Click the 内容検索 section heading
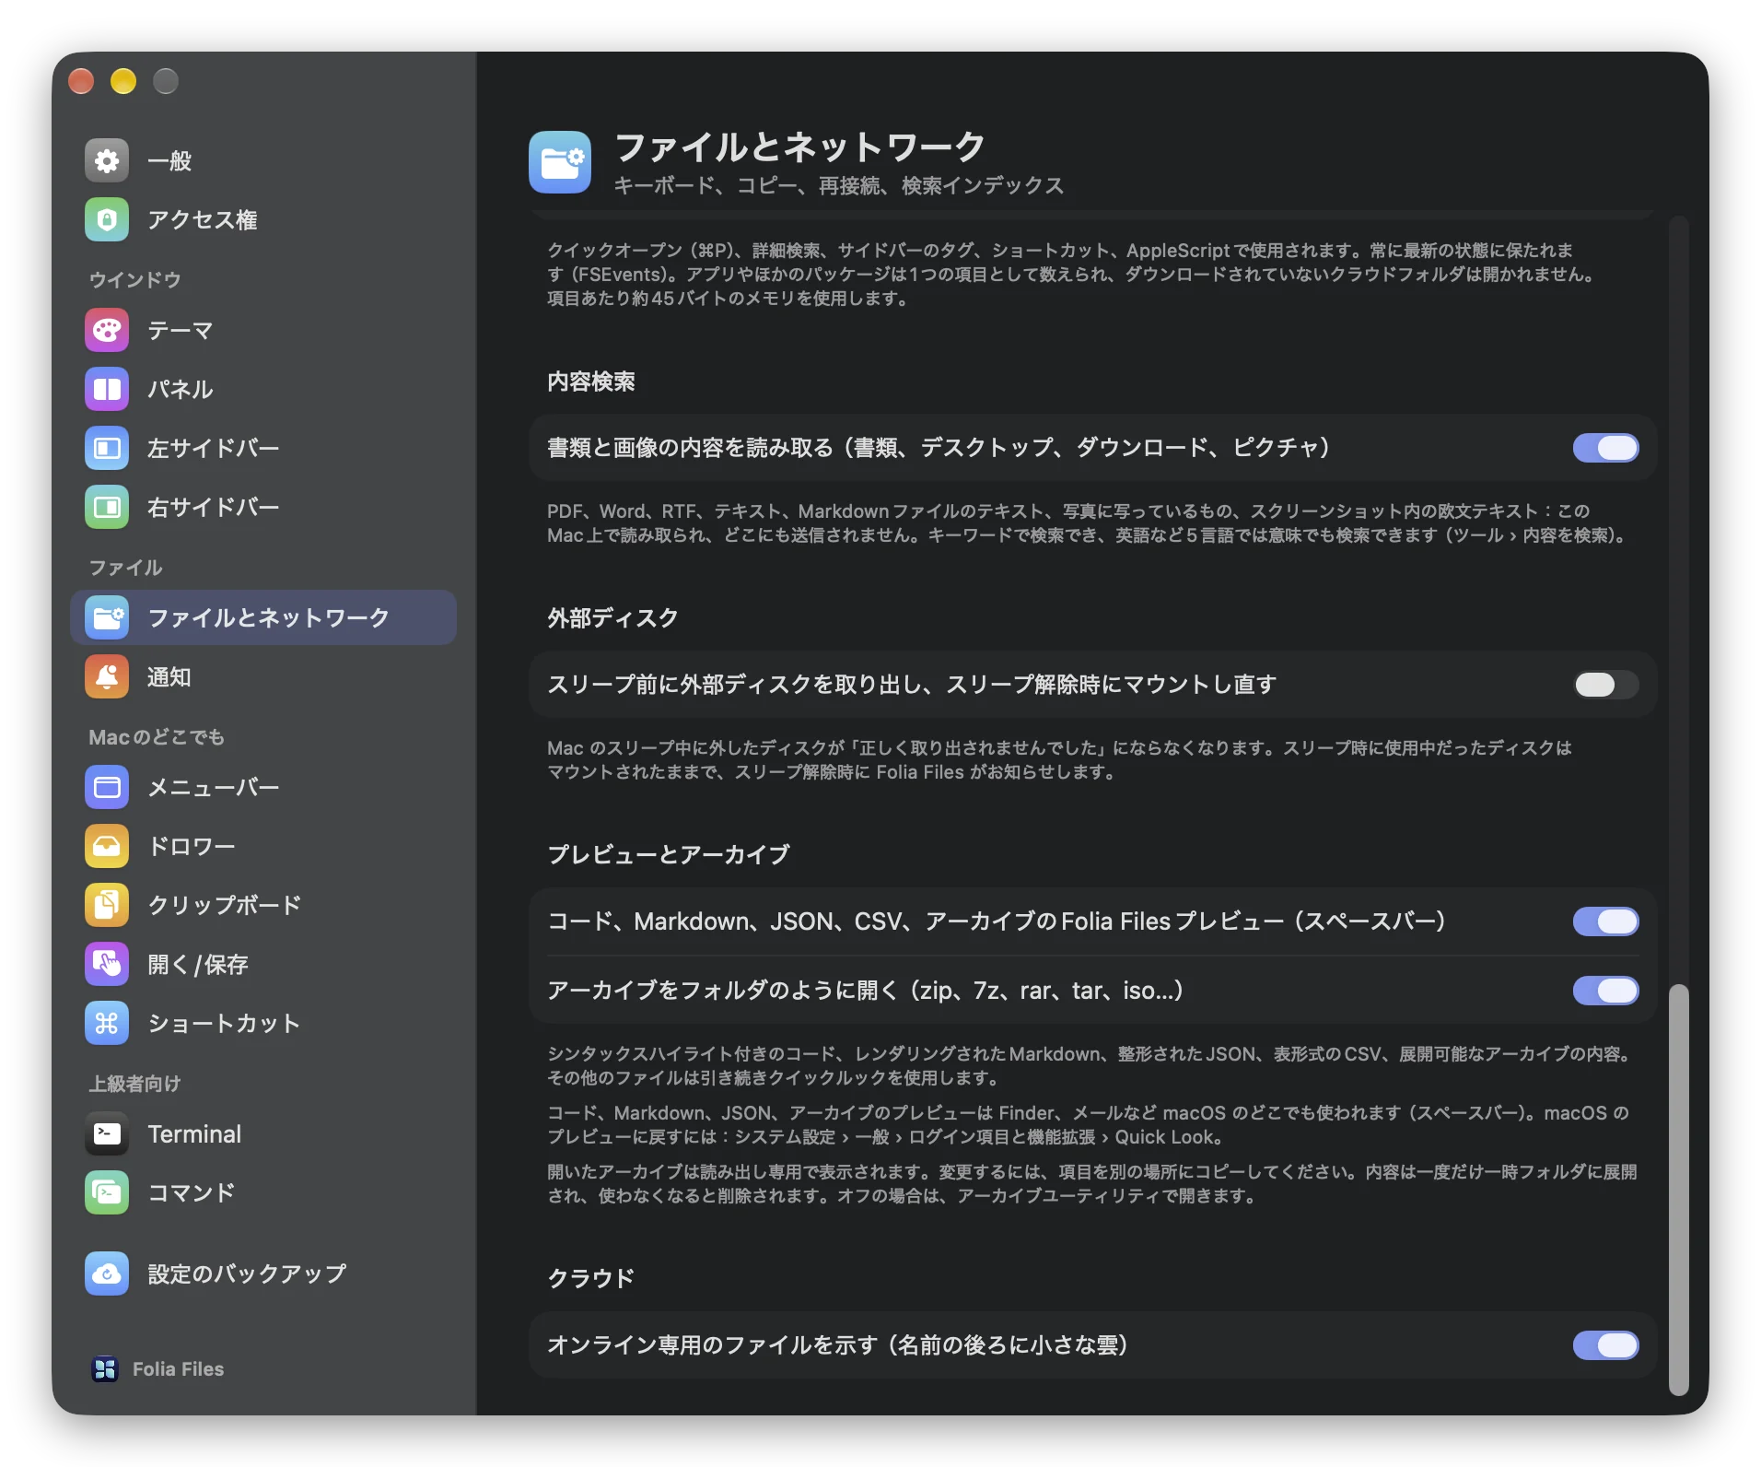This screenshot has height=1467, width=1761. [x=591, y=381]
